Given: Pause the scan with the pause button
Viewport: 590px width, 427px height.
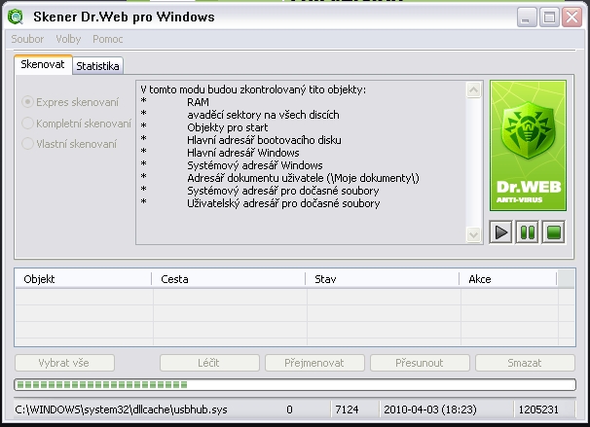Looking at the screenshot, I should point(527,232).
